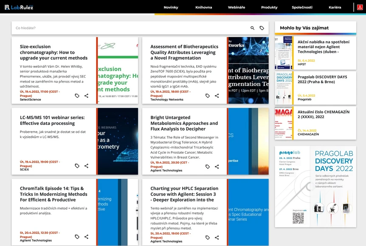The width and height of the screenshot is (366, 246).
Task: Click the date St, 20.4.2022, 12:30
Action: click(x=39, y=235)
